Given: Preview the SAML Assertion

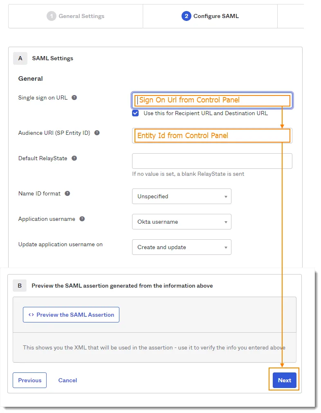Looking at the screenshot, I should [x=71, y=315].
